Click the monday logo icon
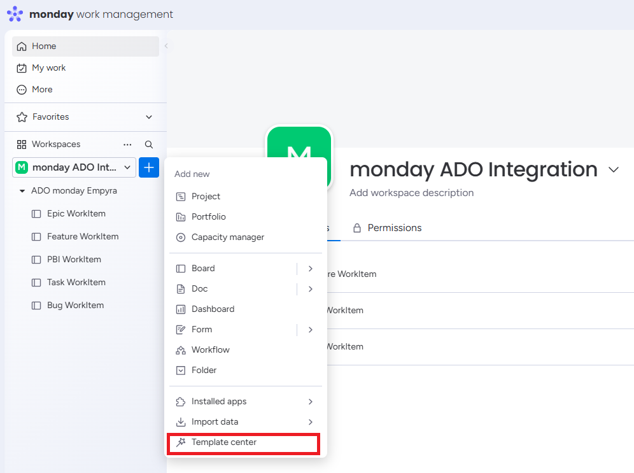 click(x=15, y=14)
